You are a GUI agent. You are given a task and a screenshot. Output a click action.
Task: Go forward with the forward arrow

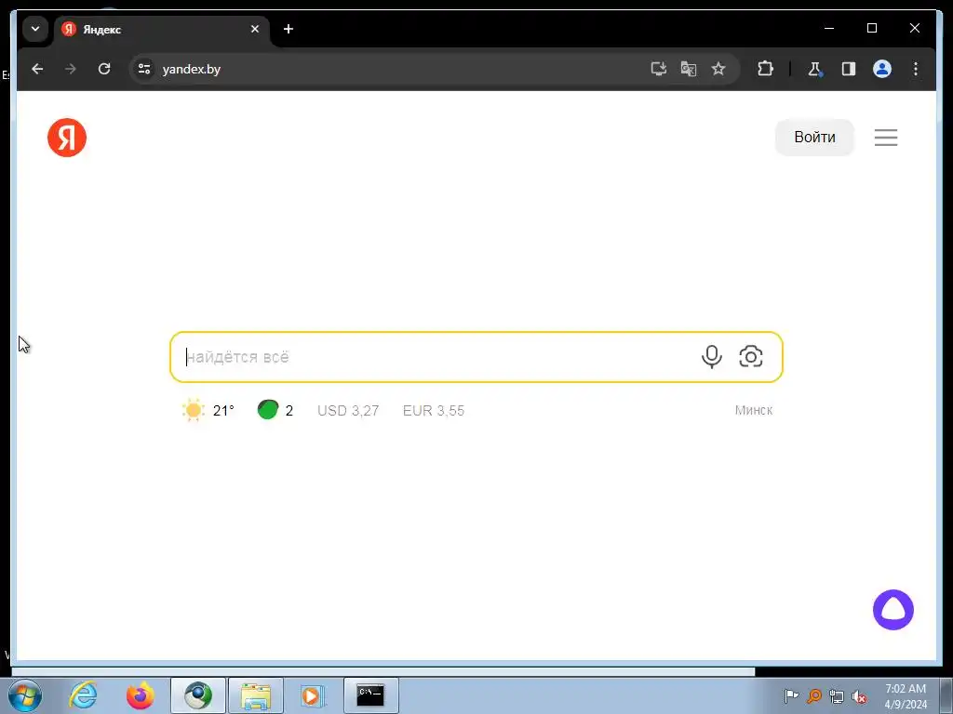pyautogui.click(x=71, y=69)
